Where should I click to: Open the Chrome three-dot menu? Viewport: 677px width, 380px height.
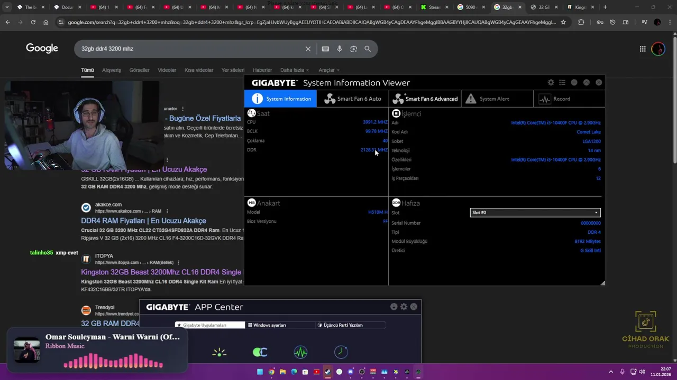click(x=669, y=22)
